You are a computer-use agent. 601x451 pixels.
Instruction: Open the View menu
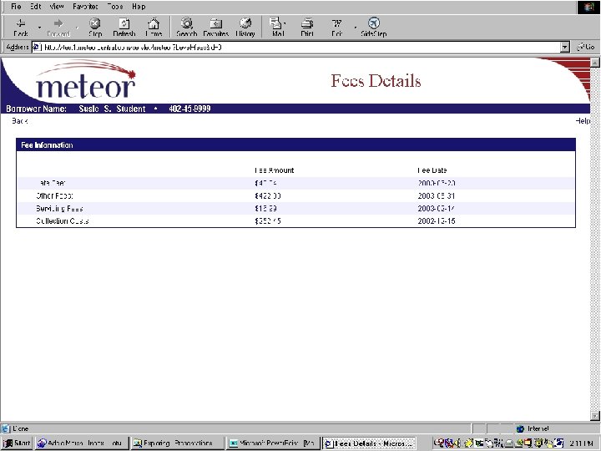57,7
